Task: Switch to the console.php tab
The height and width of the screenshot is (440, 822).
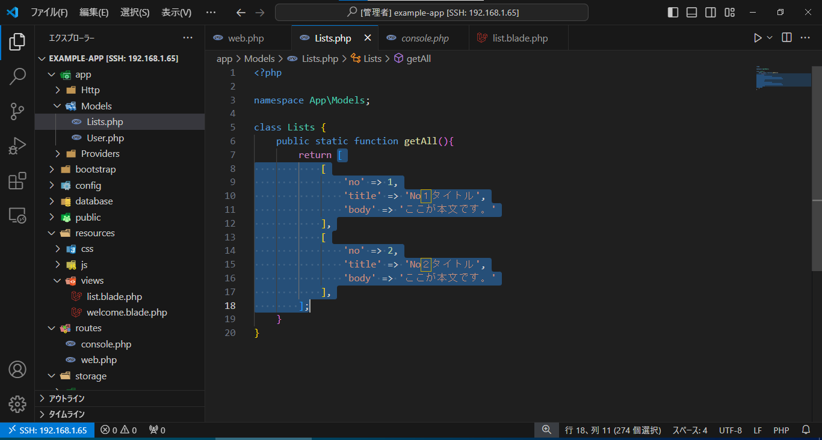Action: point(425,38)
